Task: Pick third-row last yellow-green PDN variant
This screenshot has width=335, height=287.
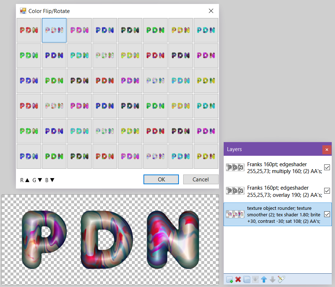Action: pos(206,81)
